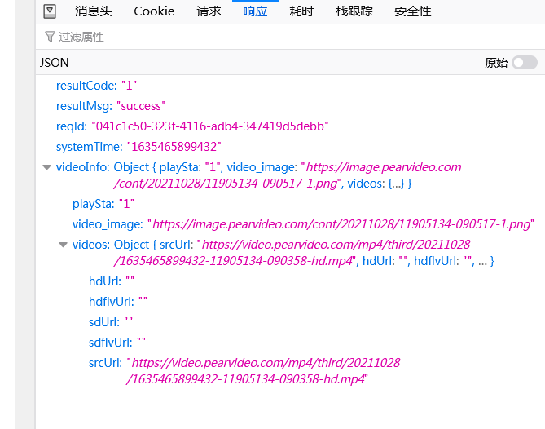
Task: Open the Cookie tab
Action: 154,11
